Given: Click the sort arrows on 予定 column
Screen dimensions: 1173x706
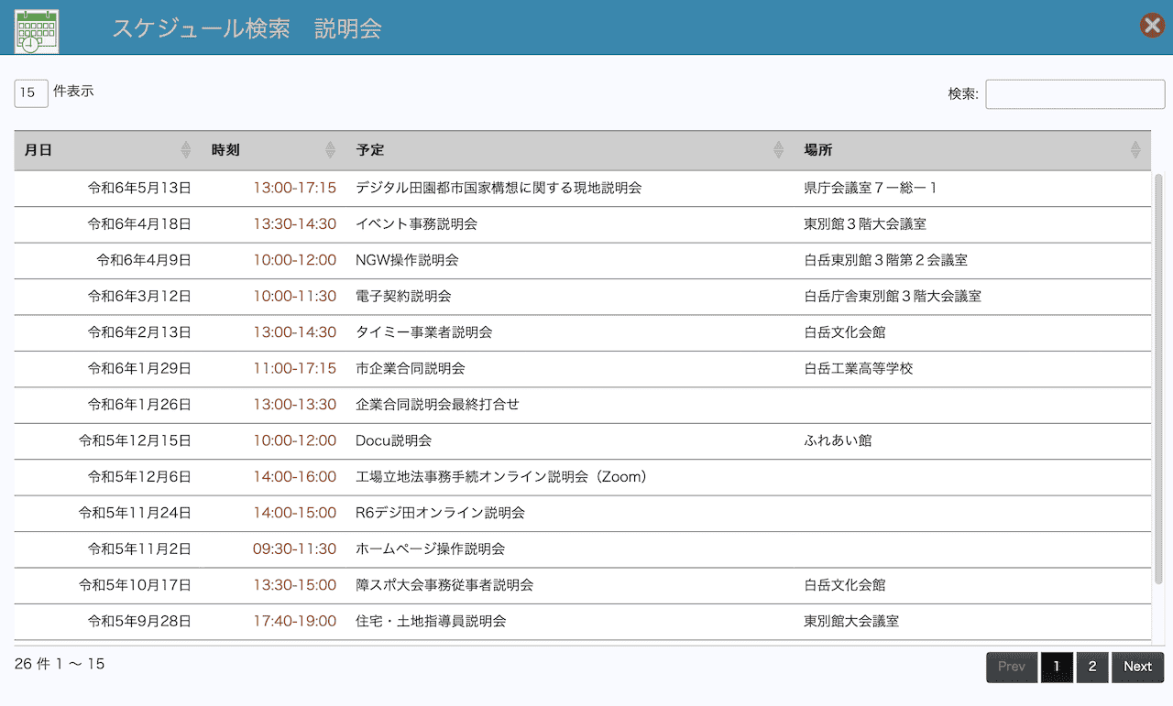Looking at the screenshot, I should (778, 150).
